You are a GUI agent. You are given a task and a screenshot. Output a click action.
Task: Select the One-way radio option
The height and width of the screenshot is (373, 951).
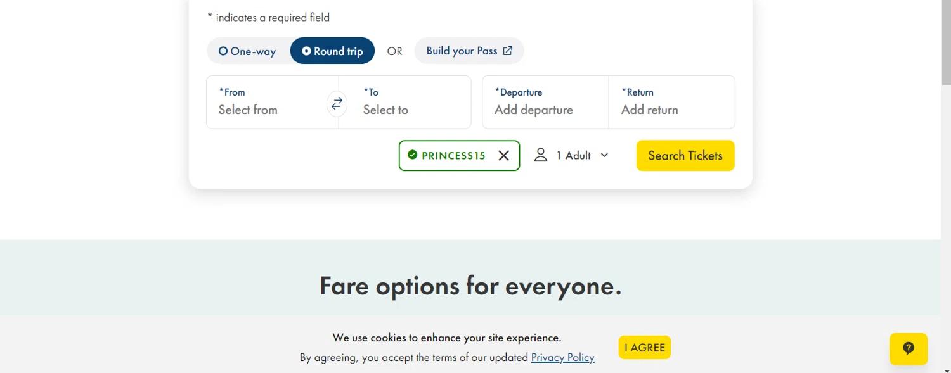(248, 51)
